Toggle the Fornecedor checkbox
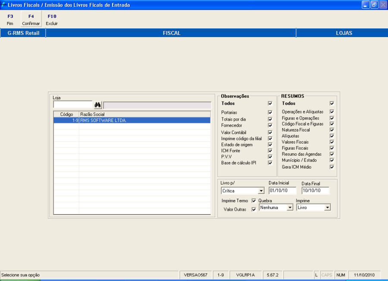The image size is (388, 281). 270,125
